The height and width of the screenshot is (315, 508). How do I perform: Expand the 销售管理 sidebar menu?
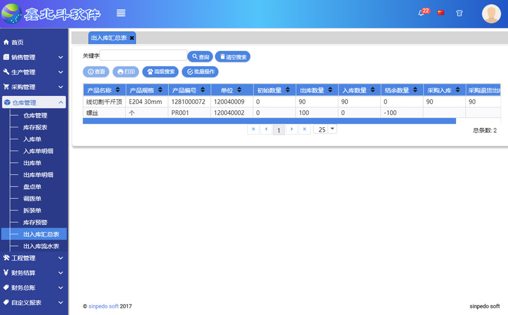[34, 57]
